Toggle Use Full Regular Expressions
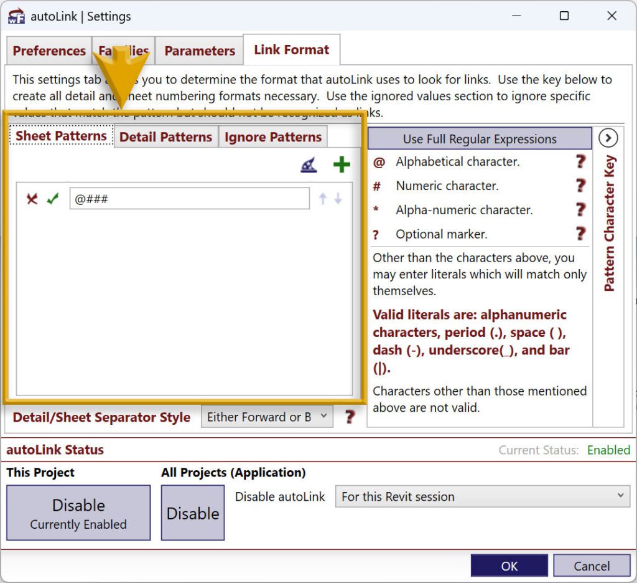 coord(480,139)
